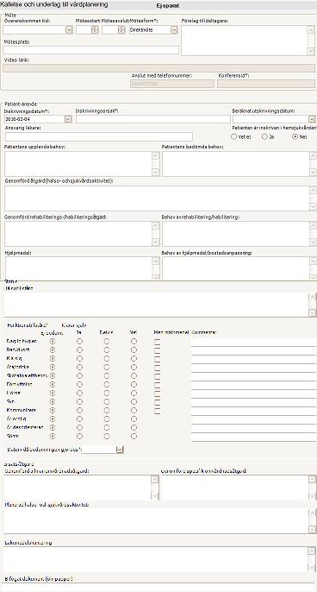Click the Anslut med telefonnummer field
Viewport: 317px width, 592px height.
click(172, 84)
